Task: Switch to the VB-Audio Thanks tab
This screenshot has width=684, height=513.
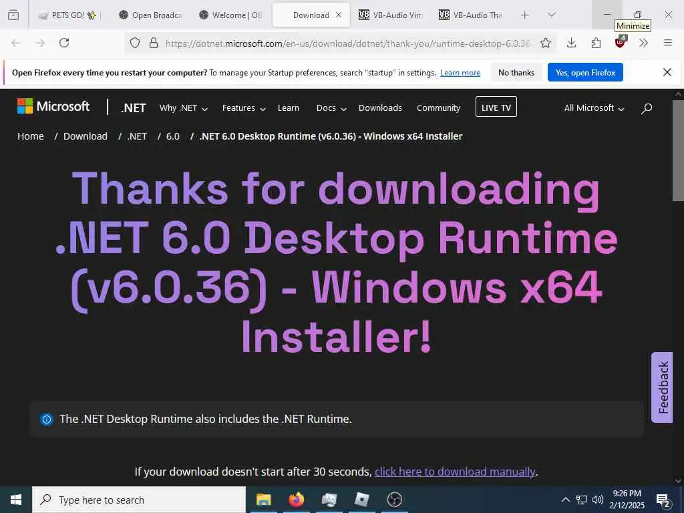Action: [470, 15]
